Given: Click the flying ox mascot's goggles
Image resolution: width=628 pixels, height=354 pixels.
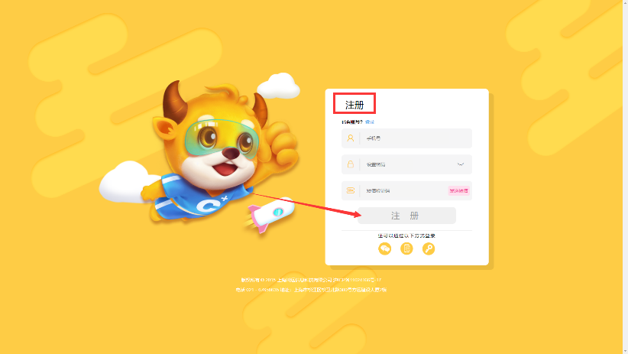Looking at the screenshot, I should coord(222,138).
